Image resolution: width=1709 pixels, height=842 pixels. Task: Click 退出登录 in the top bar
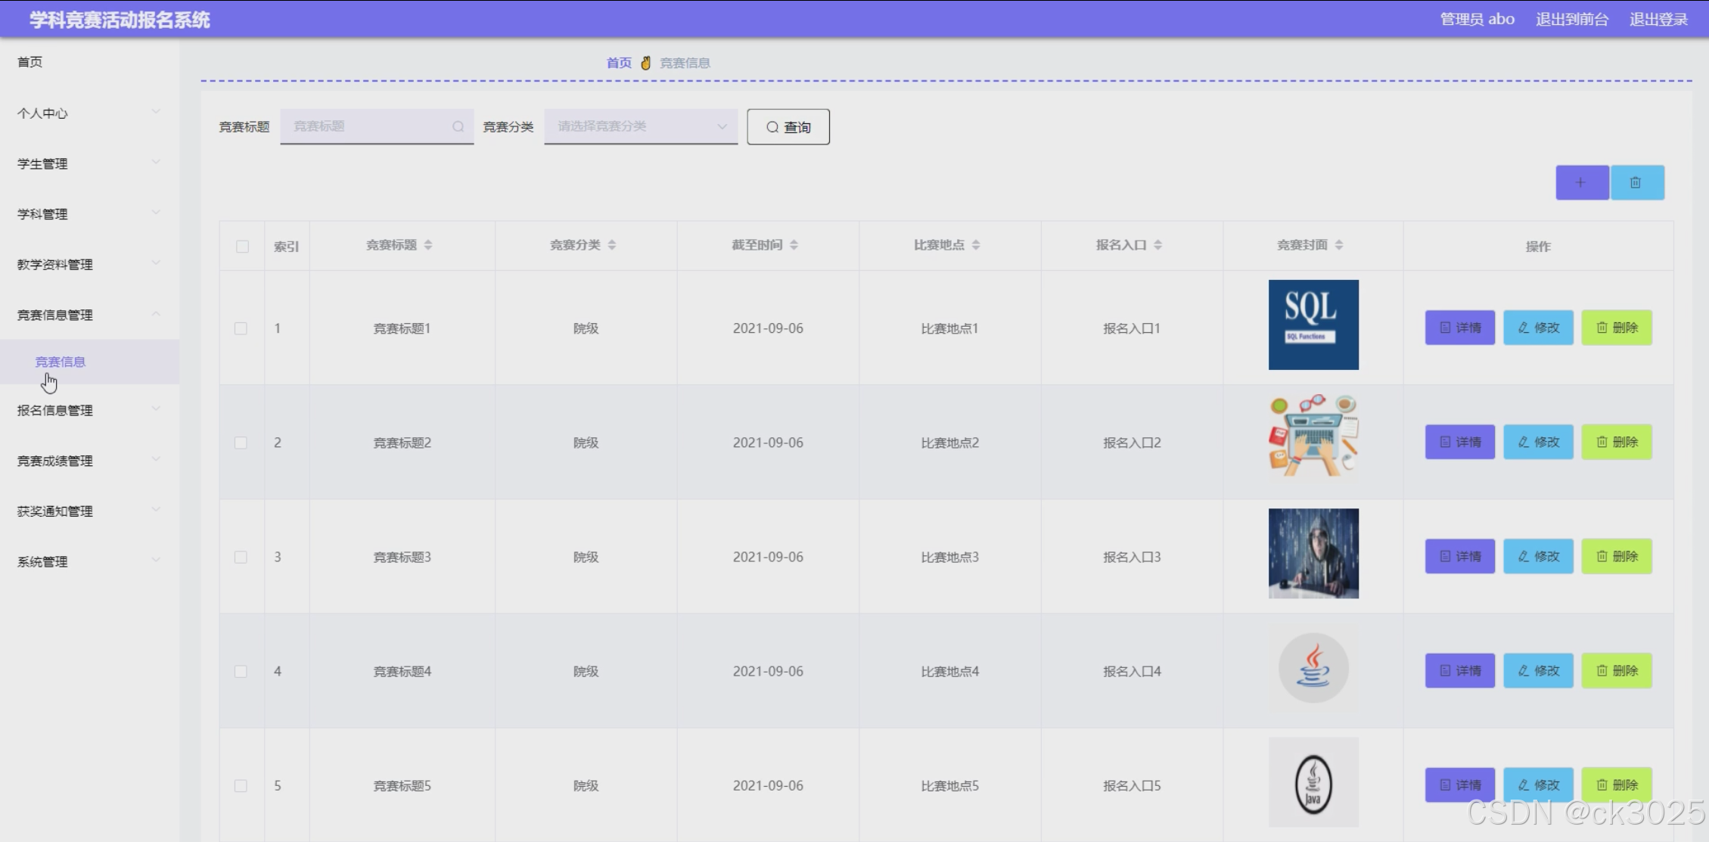1658,20
